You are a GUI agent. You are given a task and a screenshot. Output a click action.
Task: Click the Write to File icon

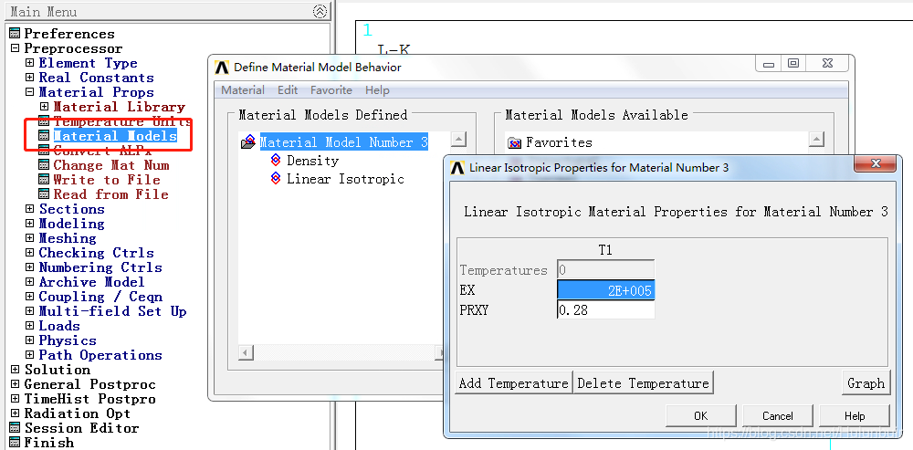click(x=45, y=180)
